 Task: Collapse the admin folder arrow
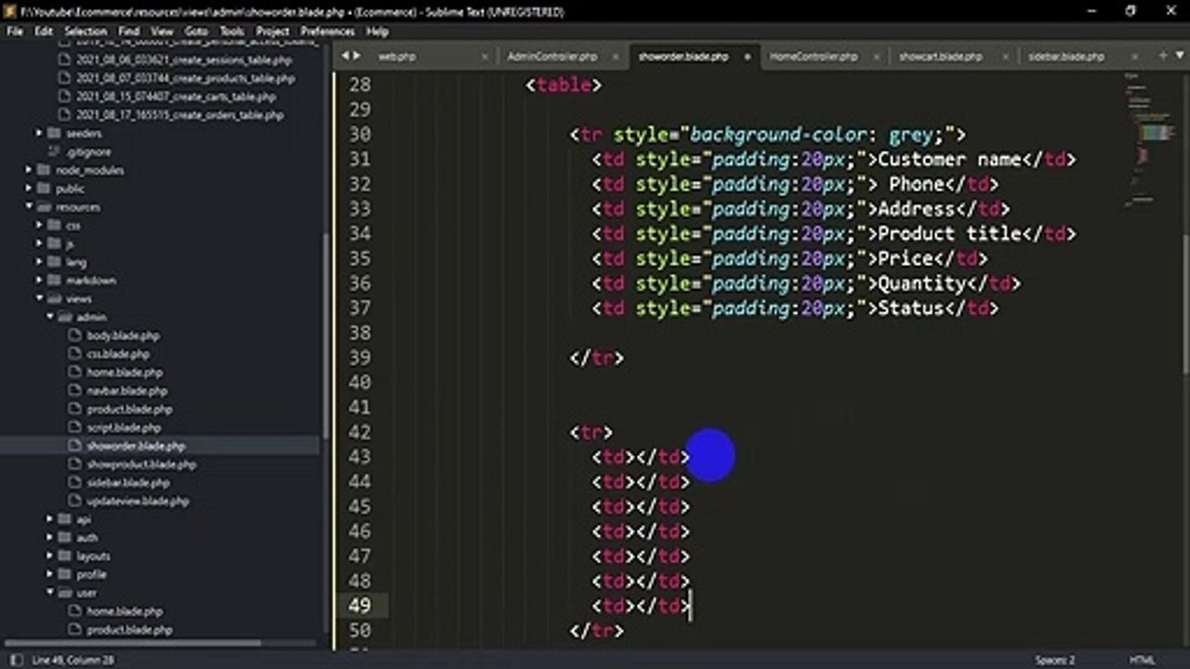pos(50,317)
